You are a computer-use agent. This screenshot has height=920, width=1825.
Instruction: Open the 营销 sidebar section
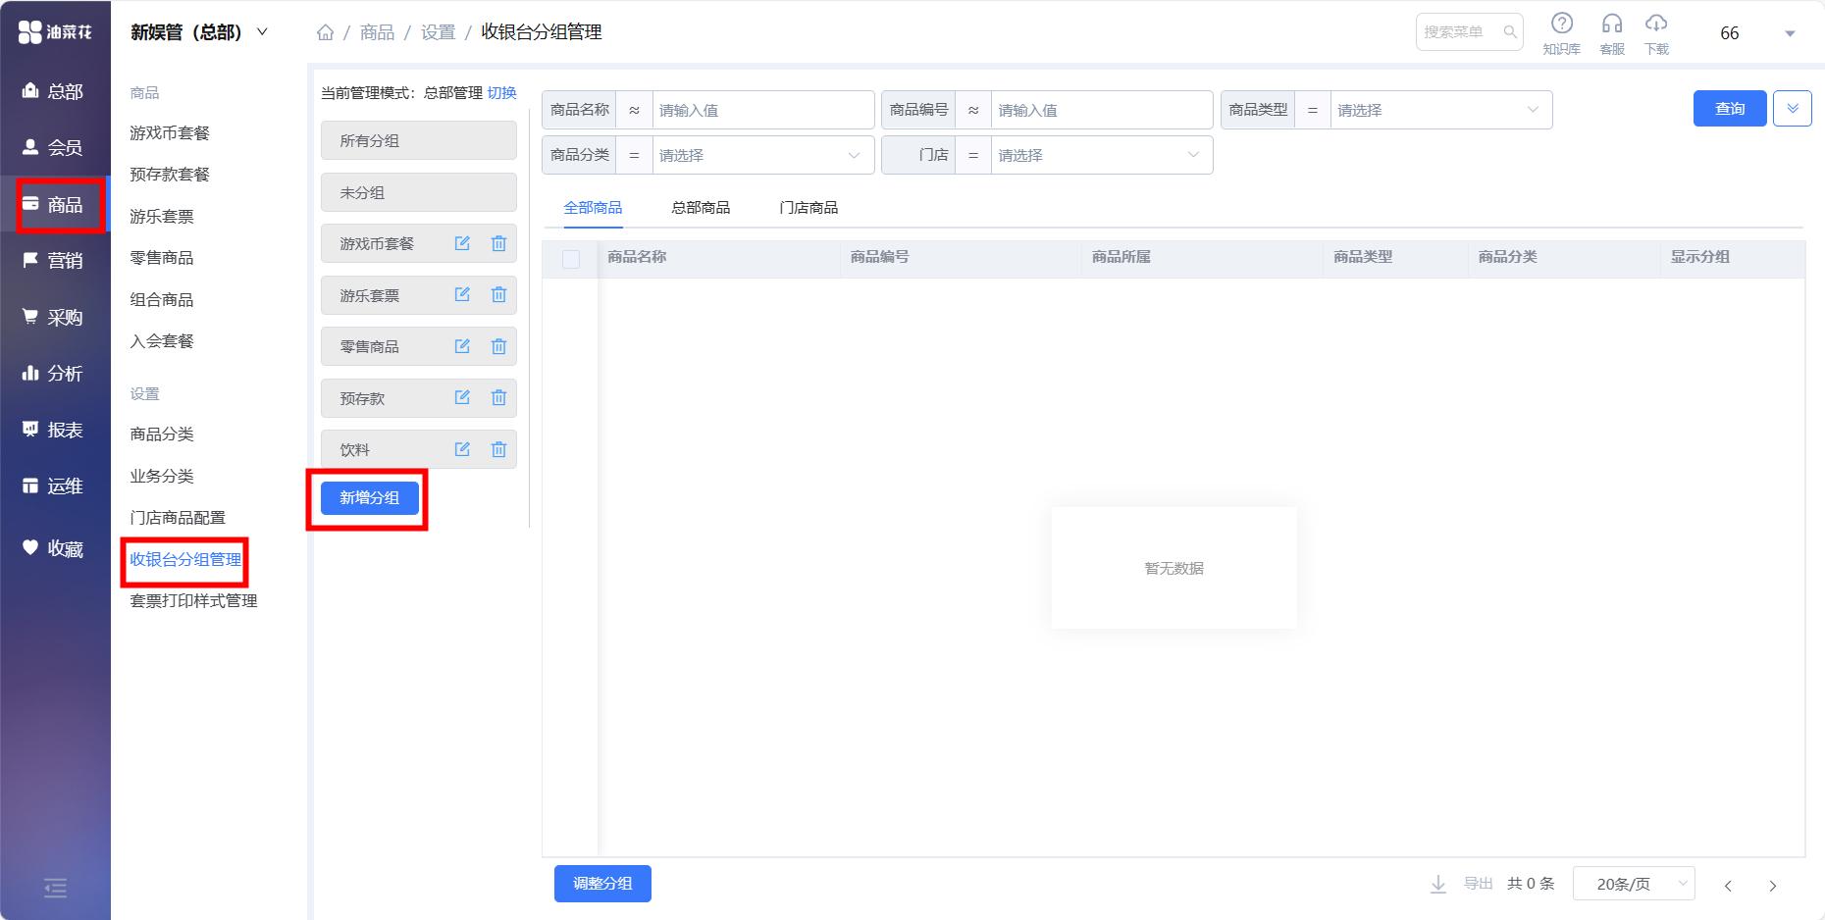coord(54,261)
